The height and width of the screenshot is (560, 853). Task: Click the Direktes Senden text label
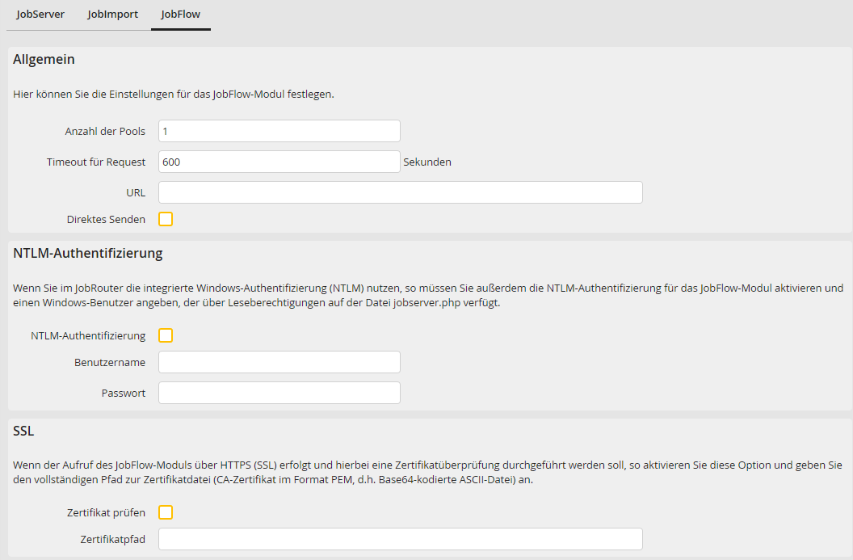106,219
